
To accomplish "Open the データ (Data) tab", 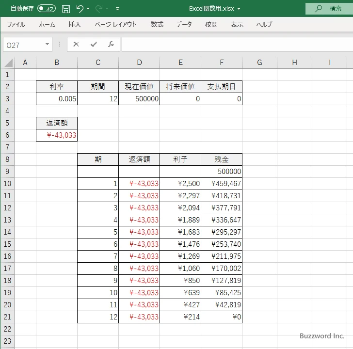I will (184, 24).
